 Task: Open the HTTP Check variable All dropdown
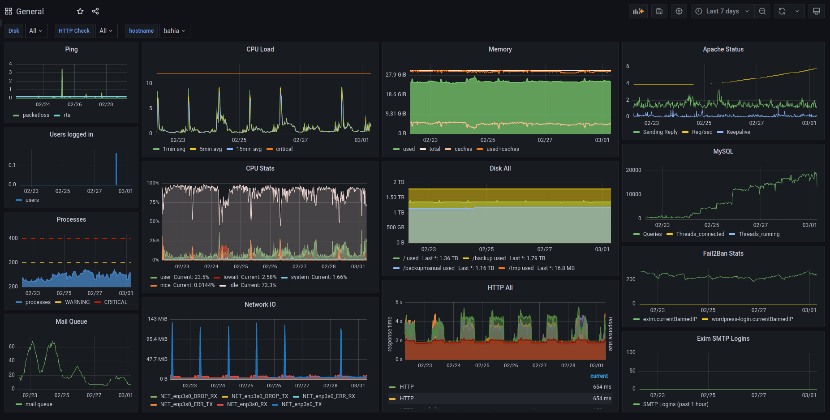pyautogui.click(x=106, y=31)
